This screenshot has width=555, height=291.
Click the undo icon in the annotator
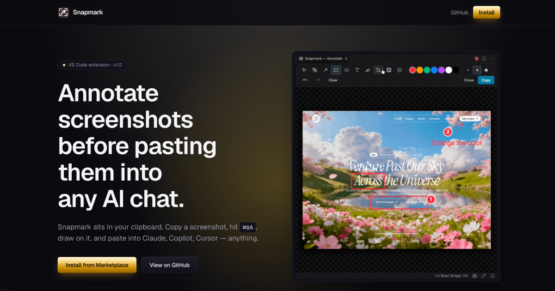coord(305,79)
